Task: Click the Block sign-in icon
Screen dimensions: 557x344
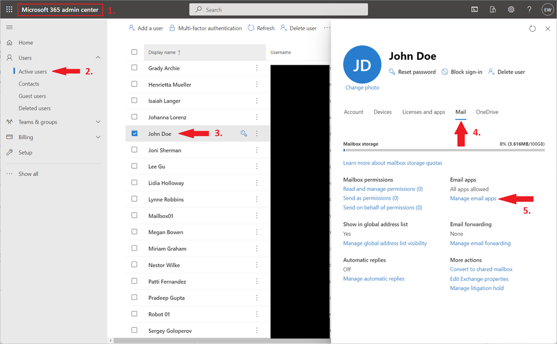Action: [445, 72]
